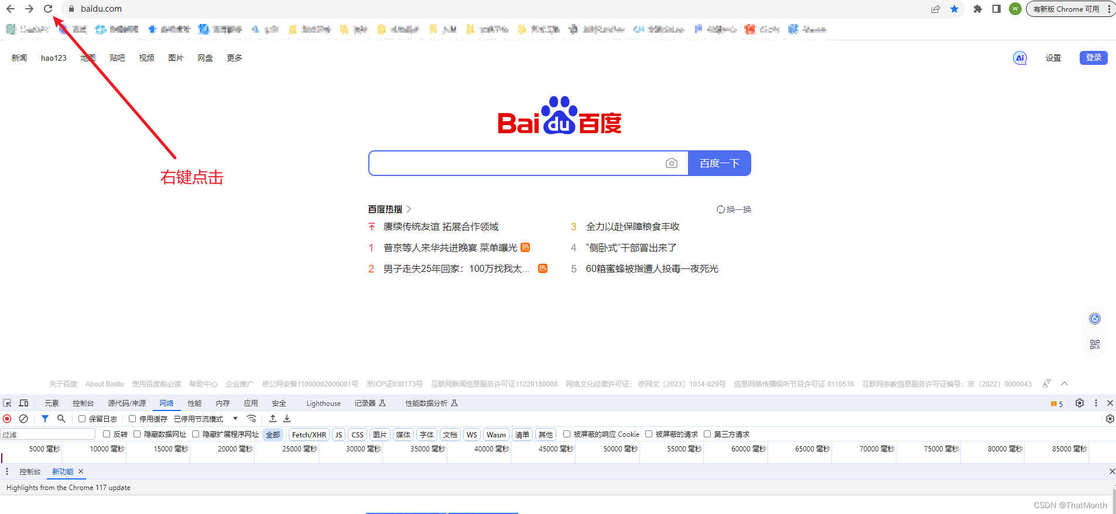Open hot search 全力以赴保障粮食丰收
The width and height of the screenshot is (1116, 514).
coord(633,226)
